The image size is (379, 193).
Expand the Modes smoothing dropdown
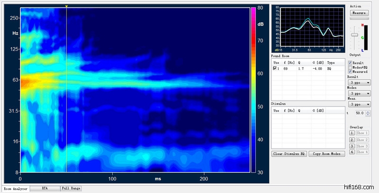tap(358, 93)
